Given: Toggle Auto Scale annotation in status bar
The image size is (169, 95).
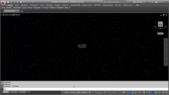Looking at the screenshot, I should tap(133, 92).
